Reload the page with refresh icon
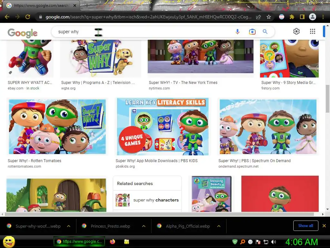The image size is (330, 248). tap(28, 17)
